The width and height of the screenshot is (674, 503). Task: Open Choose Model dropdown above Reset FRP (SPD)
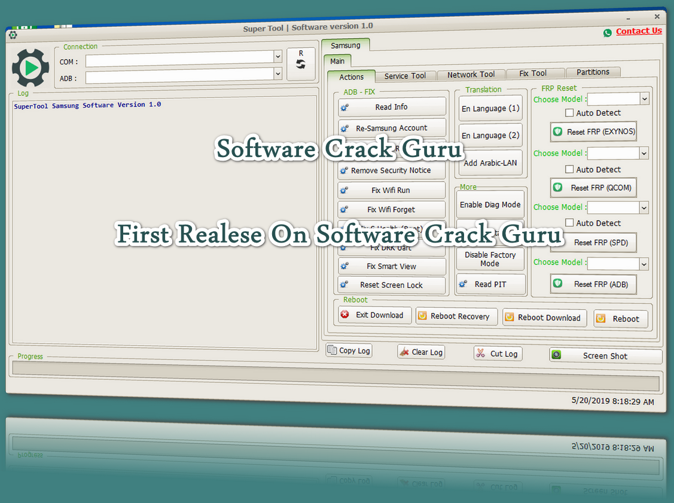pos(643,207)
